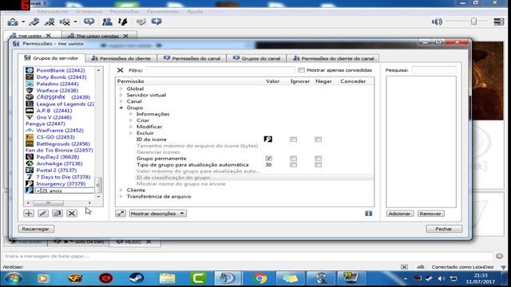Select the Fan do Tio Bronze group
The width and height of the screenshot is (511, 287).
click(x=59, y=151)
